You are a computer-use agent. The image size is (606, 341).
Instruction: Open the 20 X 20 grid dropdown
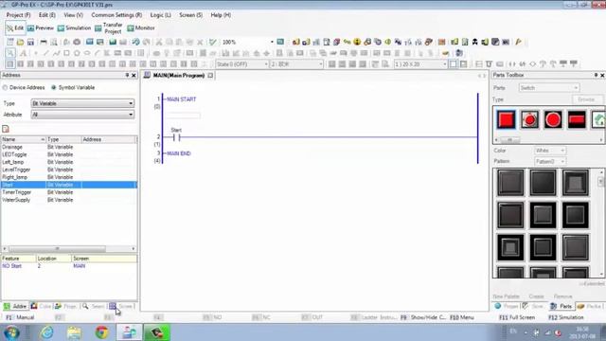420,64
